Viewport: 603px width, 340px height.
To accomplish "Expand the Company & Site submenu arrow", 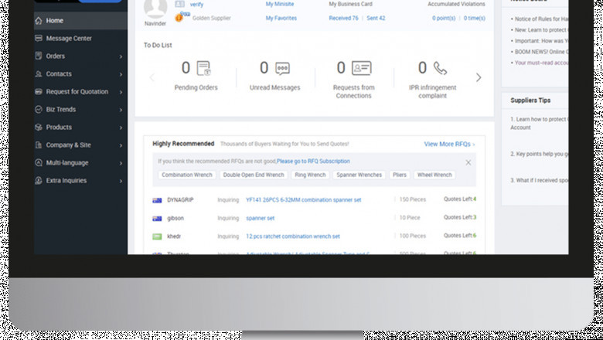I will (121, 145).
